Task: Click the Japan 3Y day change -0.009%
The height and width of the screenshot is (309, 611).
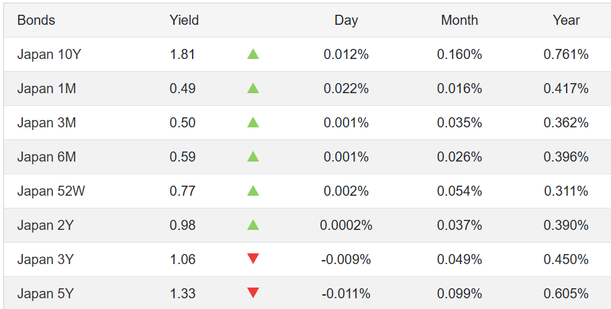Action: 346,259
